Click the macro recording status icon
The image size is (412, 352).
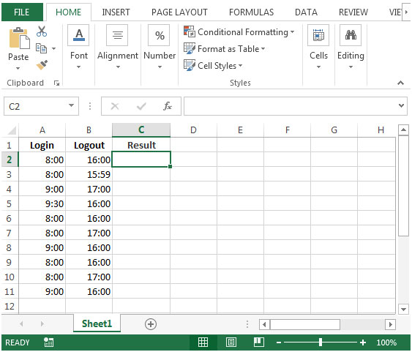48,342
